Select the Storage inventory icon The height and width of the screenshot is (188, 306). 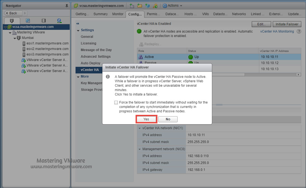click(x=43, y=20)
